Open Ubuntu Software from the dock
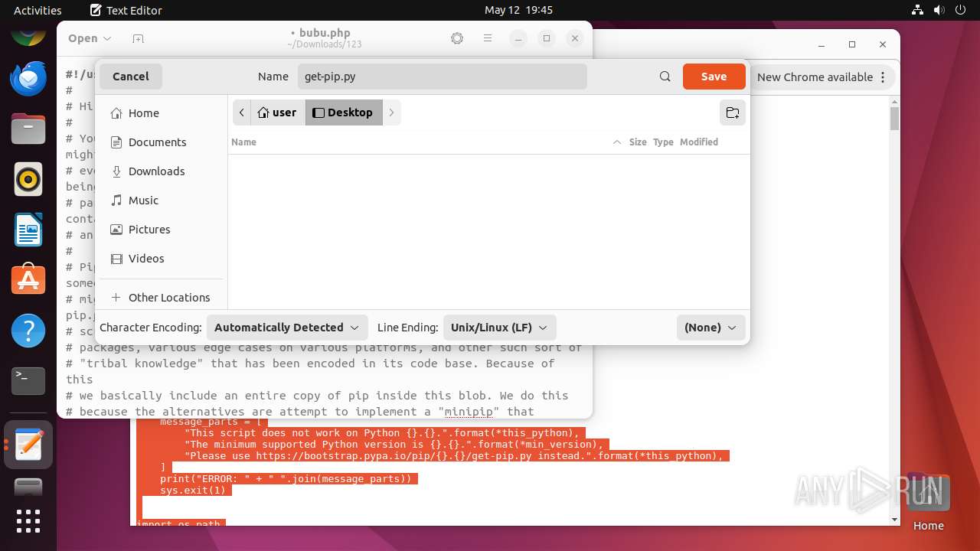 coord(28,280)
